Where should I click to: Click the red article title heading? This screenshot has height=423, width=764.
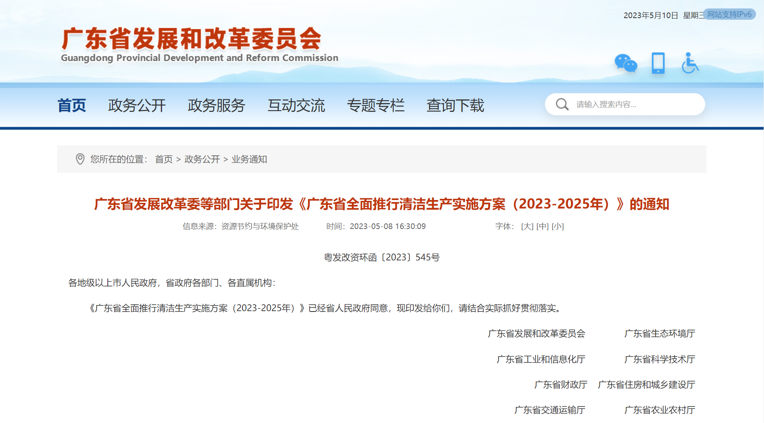click(x=382, y=204)
